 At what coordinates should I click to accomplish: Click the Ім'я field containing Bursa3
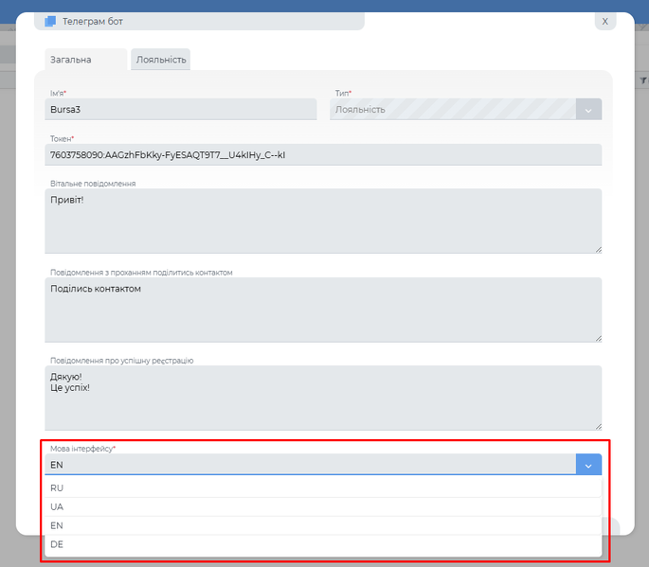(182, 110)
